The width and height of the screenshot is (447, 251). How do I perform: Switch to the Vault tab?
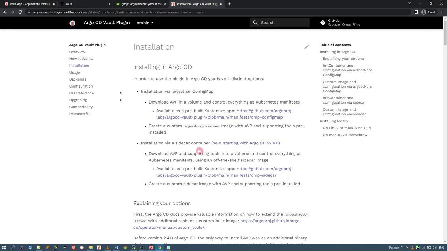(x=85, y=4)
